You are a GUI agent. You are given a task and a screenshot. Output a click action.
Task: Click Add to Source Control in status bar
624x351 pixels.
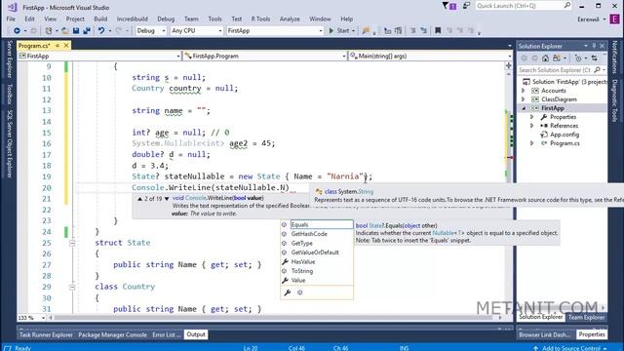pos(570,348)
